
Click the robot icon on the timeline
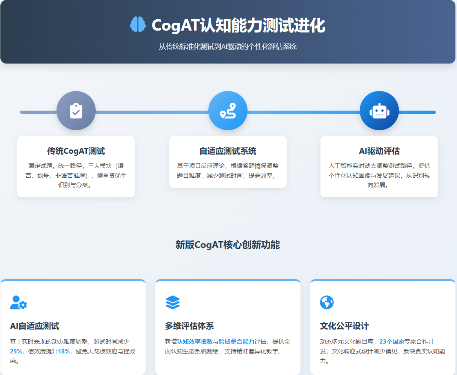click(379, 111)
